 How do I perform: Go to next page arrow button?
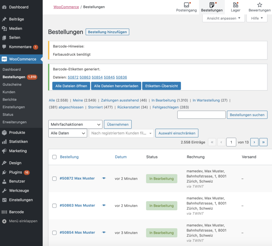pyautogui.click(x=254, y=142)
